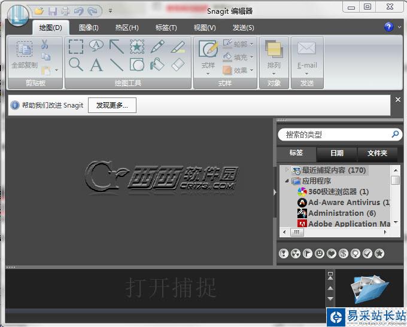Open the arrange (排列) dropdown

274,57
